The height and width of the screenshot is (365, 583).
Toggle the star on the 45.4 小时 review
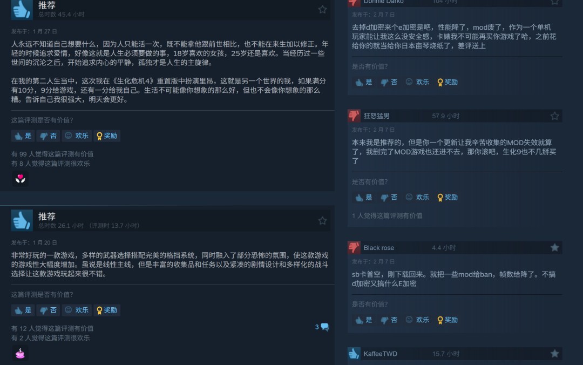tap(322, 9)
